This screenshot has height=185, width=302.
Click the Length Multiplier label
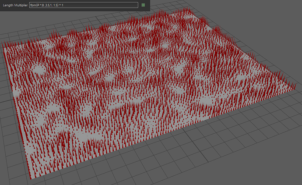(x=16, y=5)
